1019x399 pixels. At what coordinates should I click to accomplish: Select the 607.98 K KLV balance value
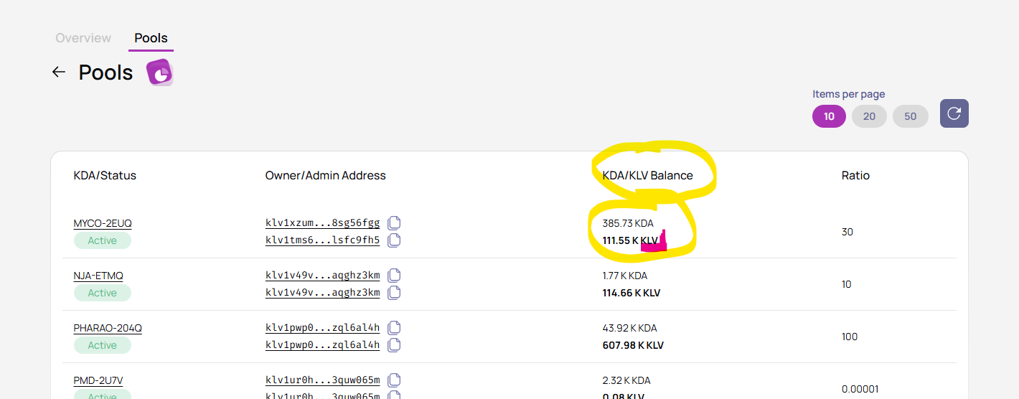633,345
